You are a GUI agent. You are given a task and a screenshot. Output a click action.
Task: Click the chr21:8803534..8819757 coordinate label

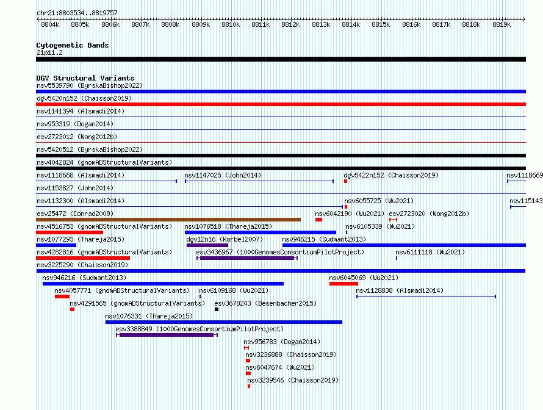77,13
